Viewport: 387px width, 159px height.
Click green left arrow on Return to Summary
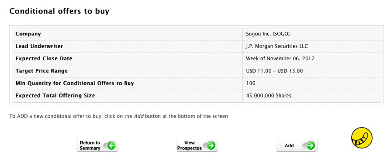point(112,145)
